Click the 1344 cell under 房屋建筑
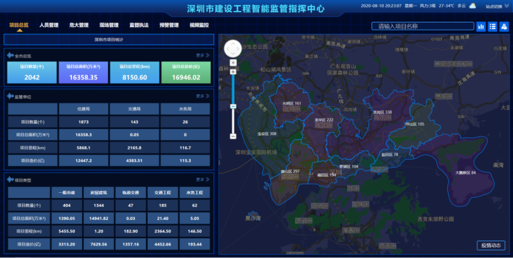Viewport: 513px width, 258px height. (99, 205)
